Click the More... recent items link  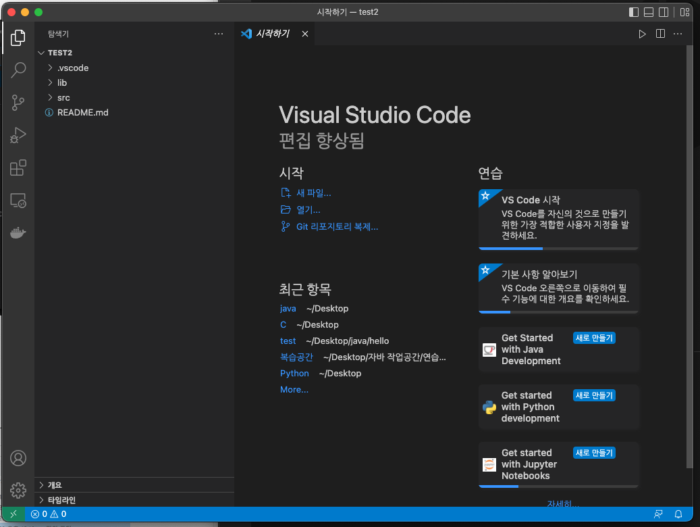click(294, 390)
